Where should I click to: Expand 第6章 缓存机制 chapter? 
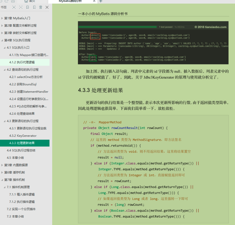2,172
